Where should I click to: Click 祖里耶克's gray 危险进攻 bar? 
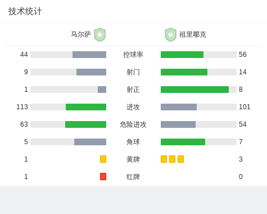[x=178, y=124]
